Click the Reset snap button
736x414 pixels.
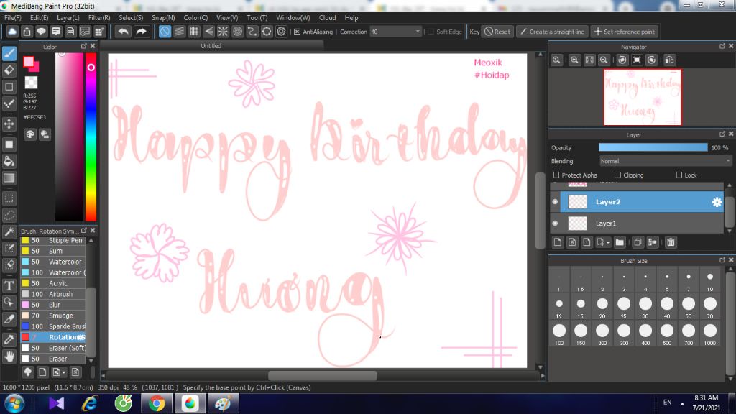click(497, 32)
